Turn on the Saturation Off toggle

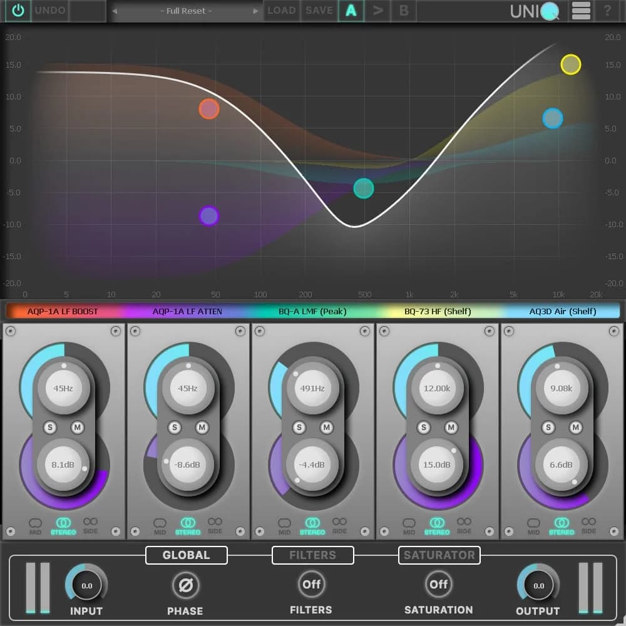coord(438,584)
